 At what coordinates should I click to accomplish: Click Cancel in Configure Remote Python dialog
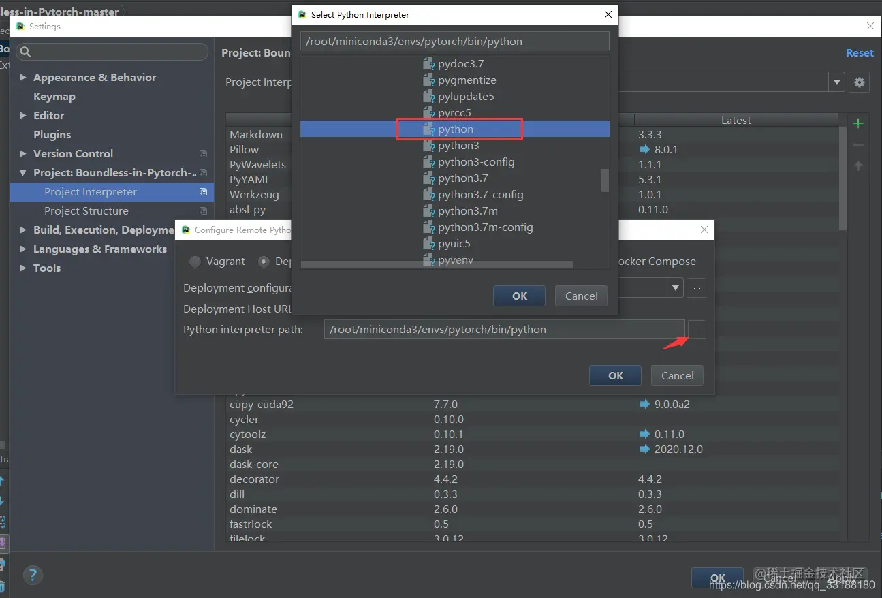point(677,375)
